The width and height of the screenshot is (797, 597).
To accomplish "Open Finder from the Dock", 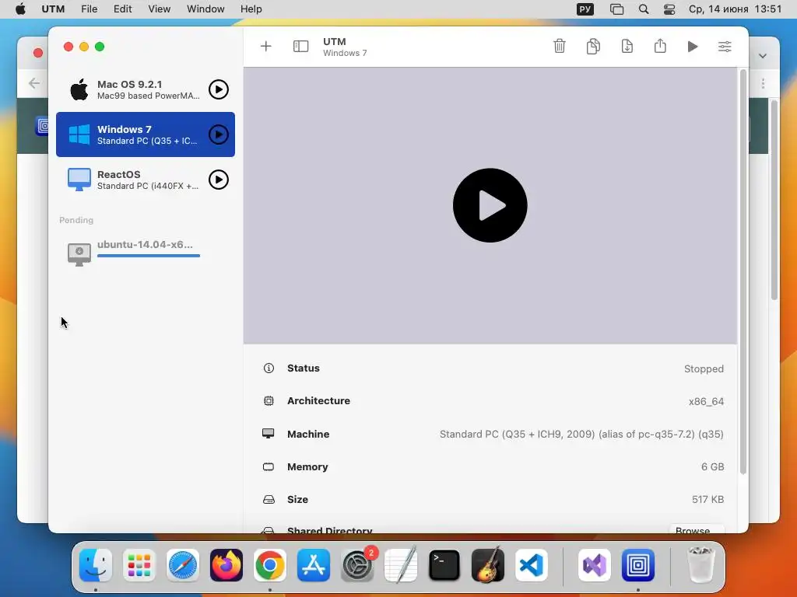I will (96, 565).
